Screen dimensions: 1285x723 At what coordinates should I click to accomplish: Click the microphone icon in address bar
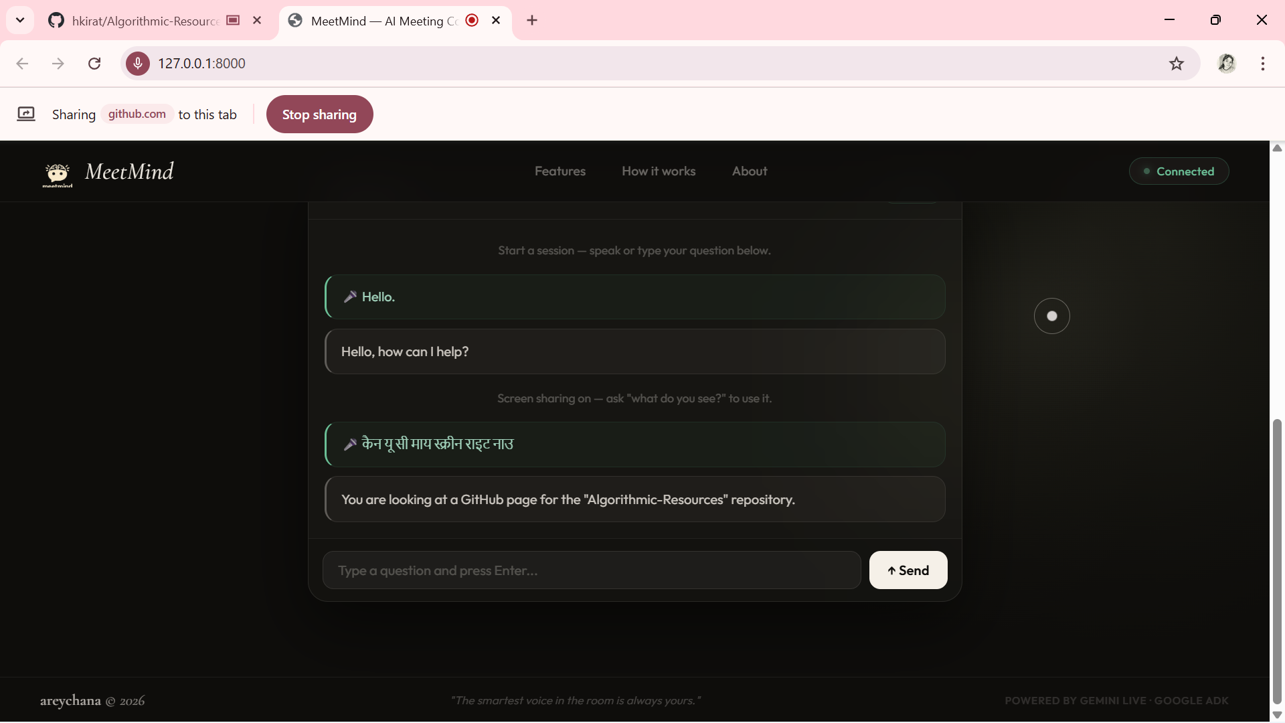pos(138,64)
